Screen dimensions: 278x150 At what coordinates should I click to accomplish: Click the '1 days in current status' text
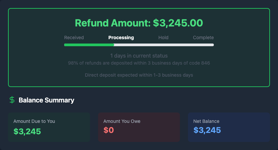pos(139,56)
